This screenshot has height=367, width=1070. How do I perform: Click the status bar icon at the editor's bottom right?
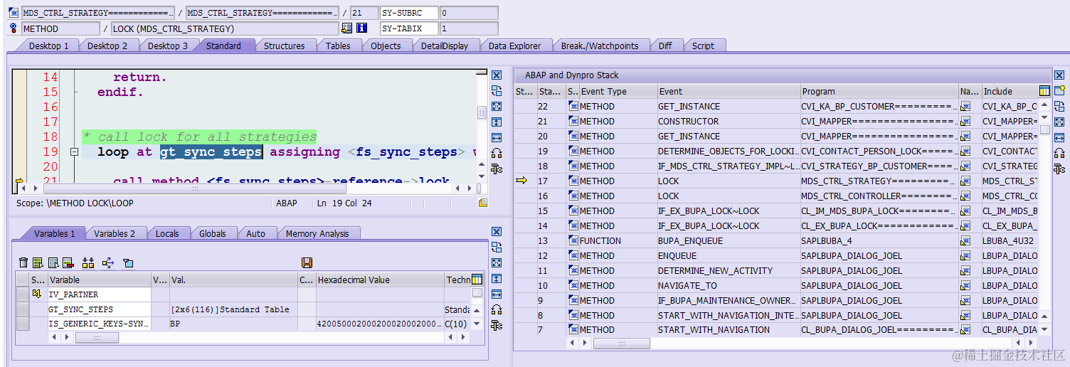[x=483, y=203]
